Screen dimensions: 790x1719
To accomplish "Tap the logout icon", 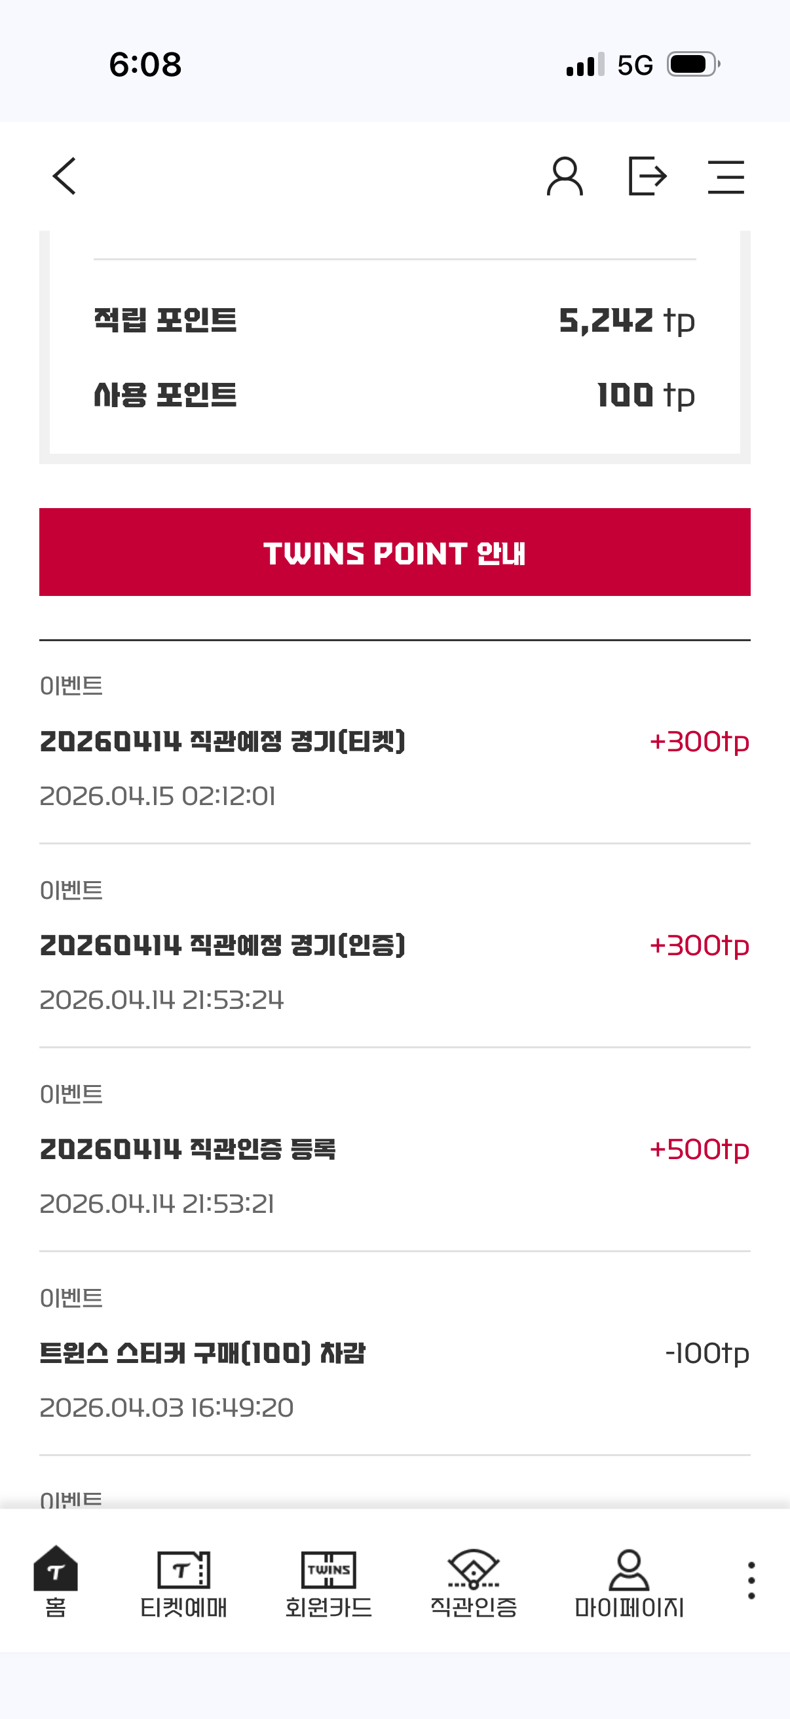I will coord(647,176).
